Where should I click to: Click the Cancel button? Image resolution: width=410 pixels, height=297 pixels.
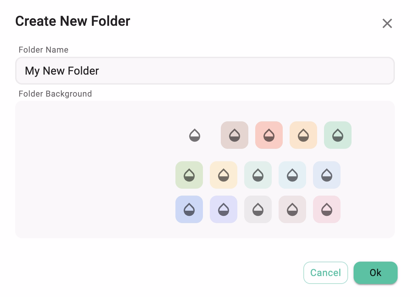pyautogui.click(x=325, y=273)
